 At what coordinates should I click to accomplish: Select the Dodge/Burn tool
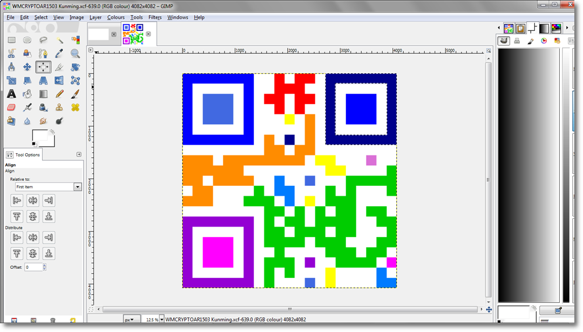coord(59,121)
